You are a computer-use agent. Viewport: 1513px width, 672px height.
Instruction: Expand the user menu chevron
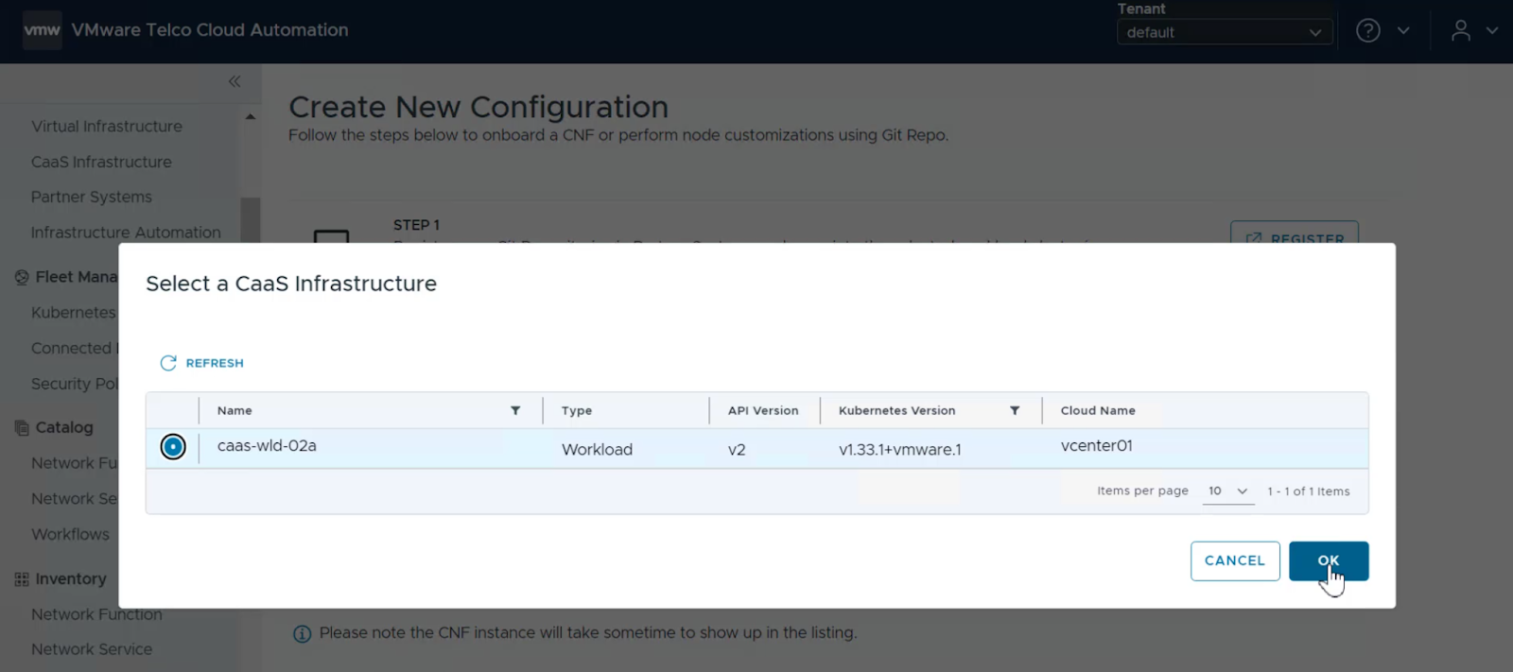click(x=1492, y=30)
